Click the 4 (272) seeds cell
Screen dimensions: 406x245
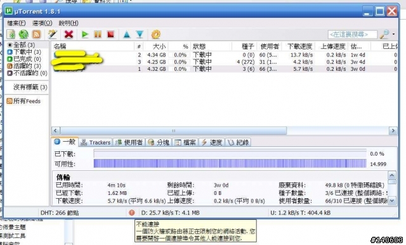click(246, 62)
